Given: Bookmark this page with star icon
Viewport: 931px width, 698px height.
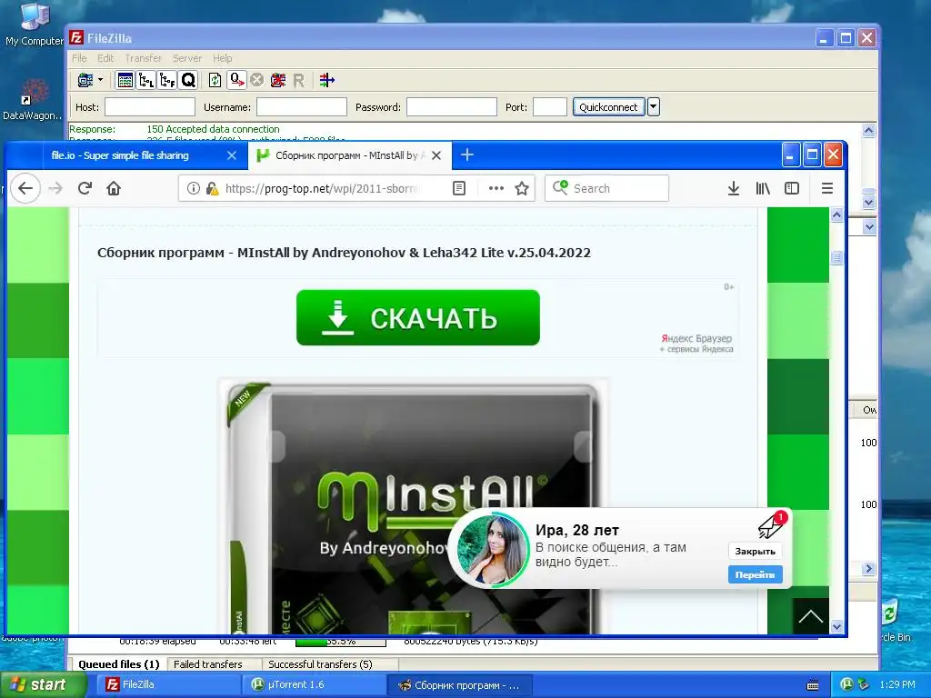Looking at the screenshot, I should pyautogui.click(x=522, y=188).
